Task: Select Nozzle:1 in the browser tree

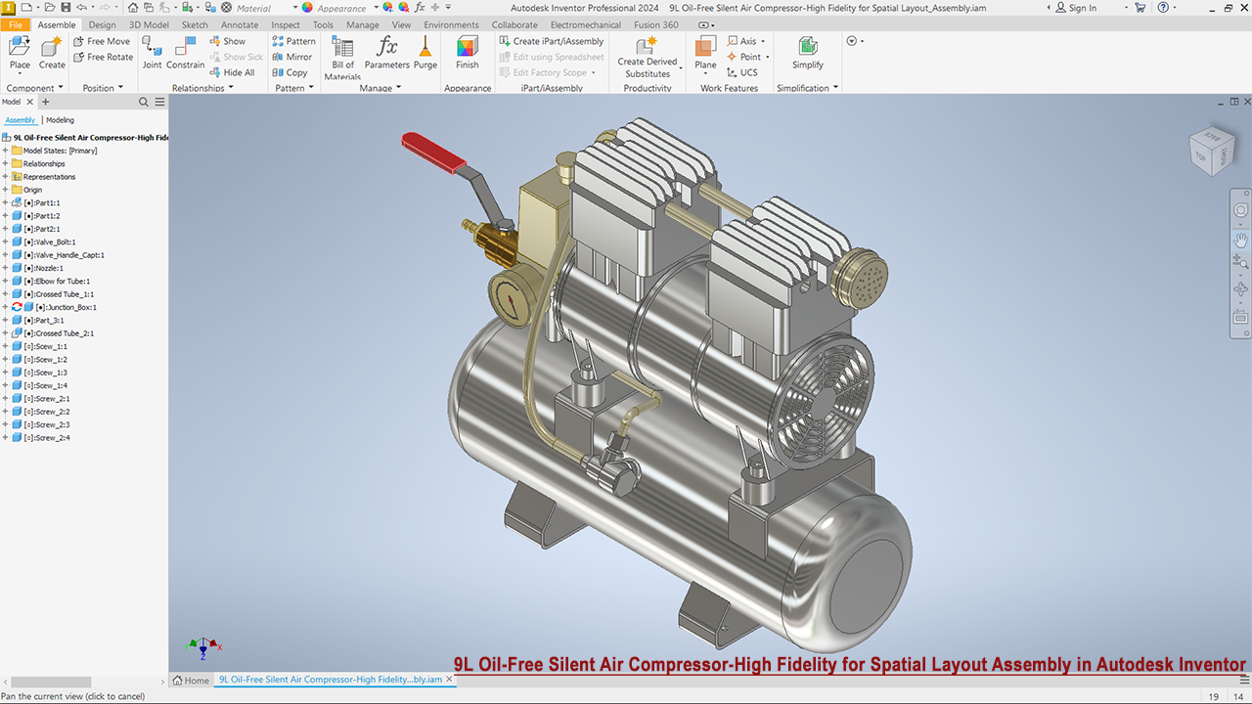Action: point(37,268)
